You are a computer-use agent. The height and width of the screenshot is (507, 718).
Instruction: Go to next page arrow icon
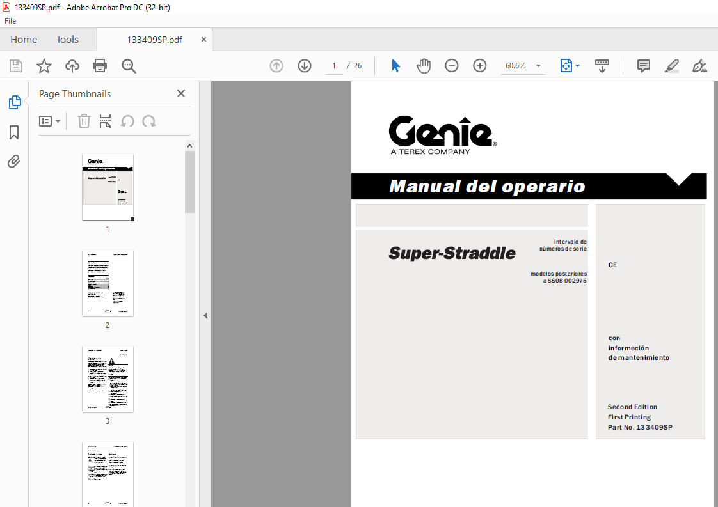tap(305, 66)
